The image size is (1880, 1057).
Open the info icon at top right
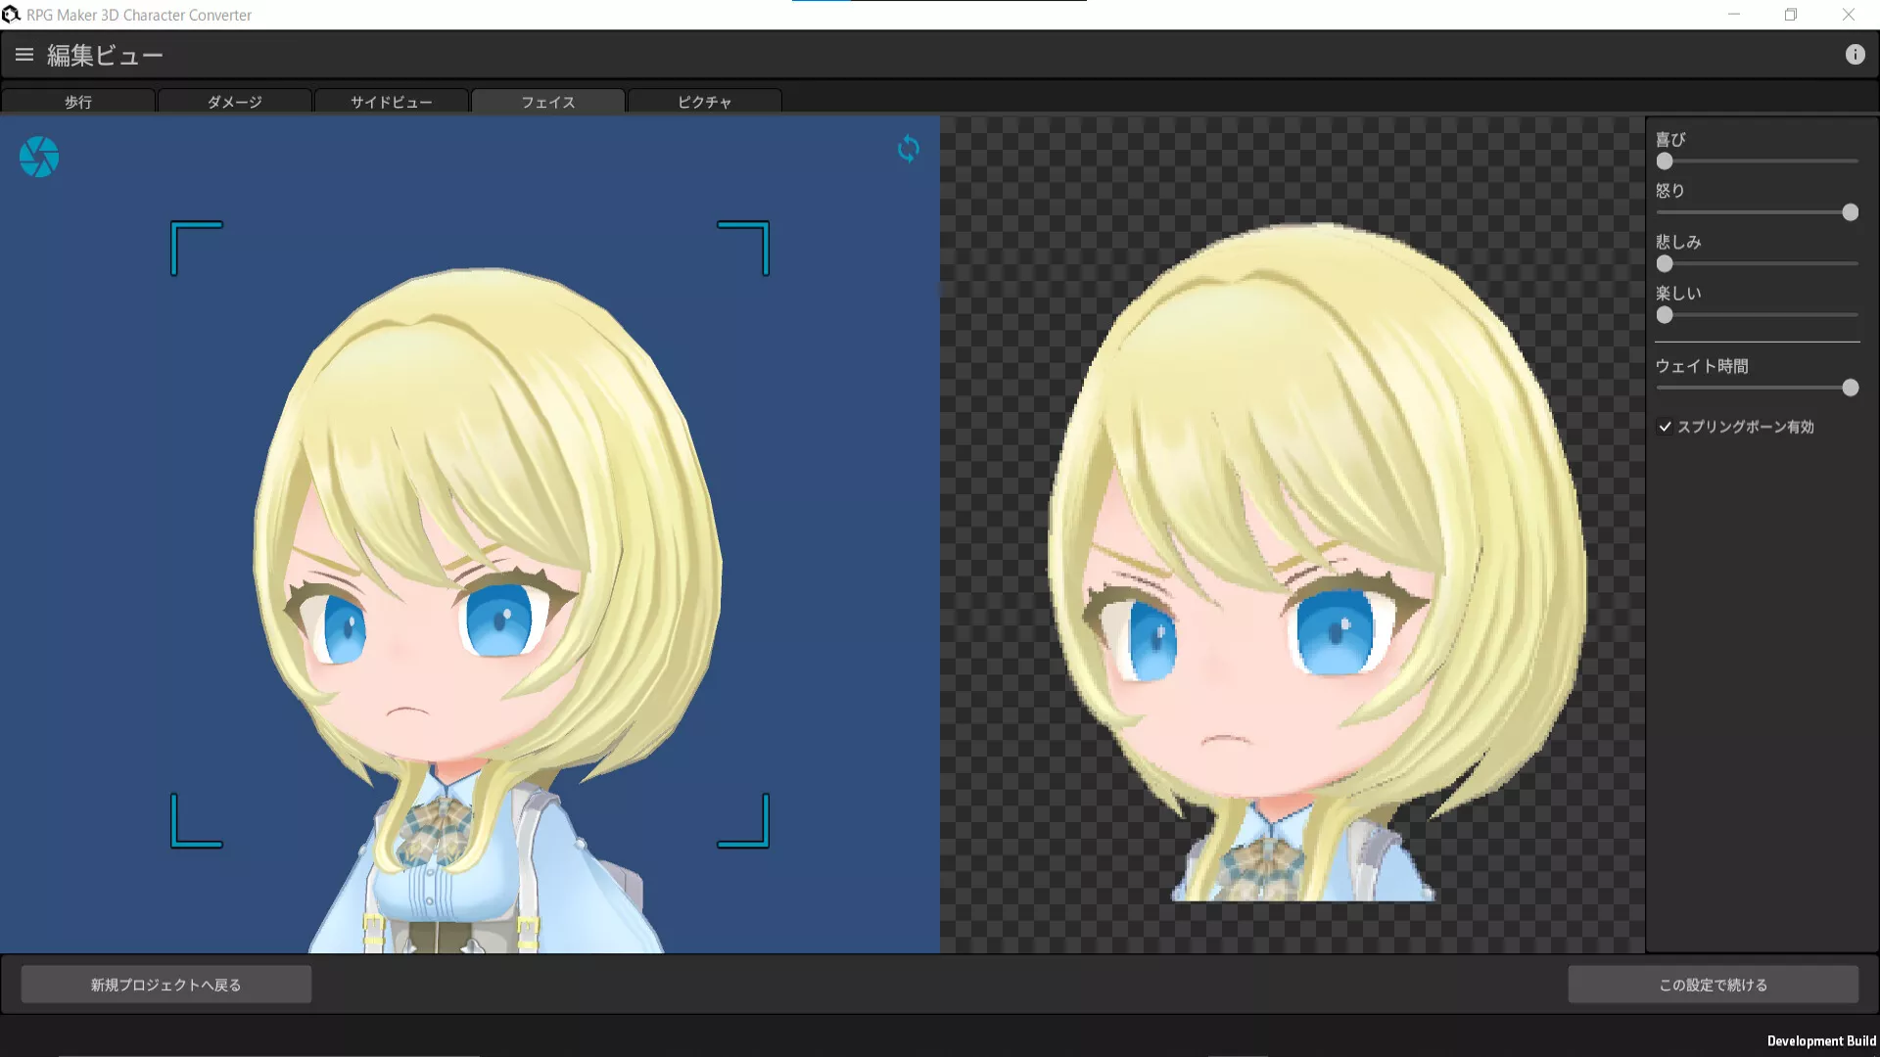1855,55
